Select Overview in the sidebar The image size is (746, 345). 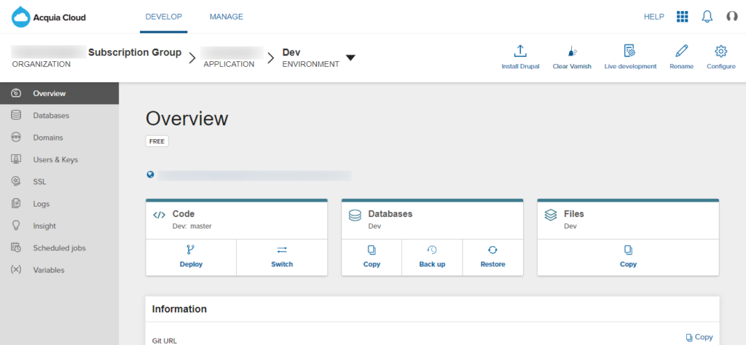[60, 93]
